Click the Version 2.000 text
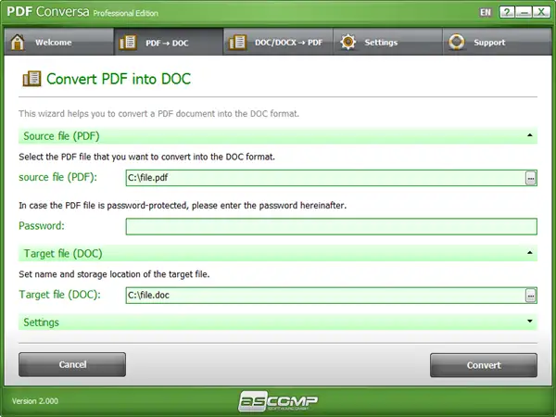Image resolution: width=556 pixels, height=417 pixels. (35, 401)
